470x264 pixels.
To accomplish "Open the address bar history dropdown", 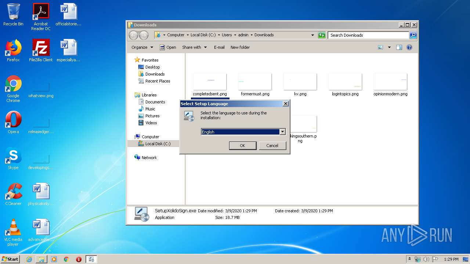I will tap(312, 35).
